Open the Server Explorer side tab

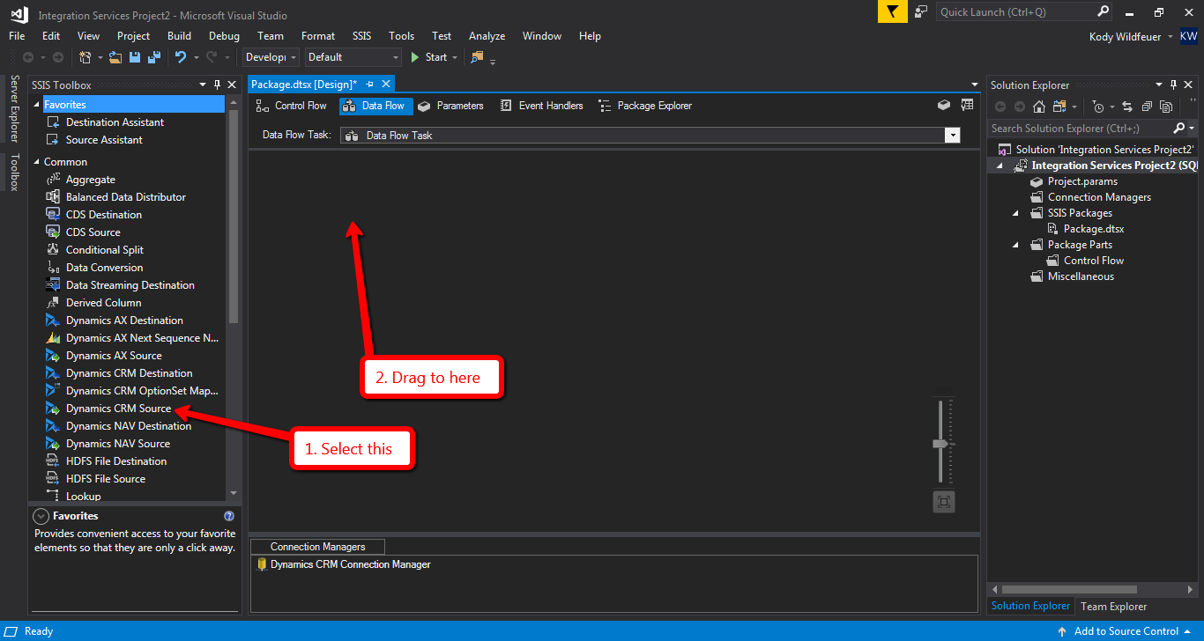(x=14, y=109)
